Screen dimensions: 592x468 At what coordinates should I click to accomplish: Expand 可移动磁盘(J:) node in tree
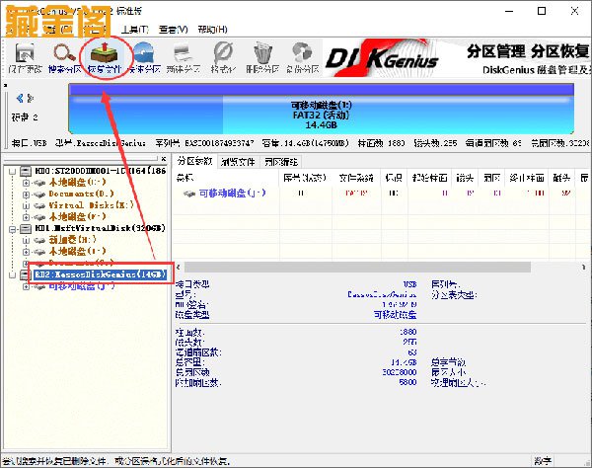coord(26,286)
